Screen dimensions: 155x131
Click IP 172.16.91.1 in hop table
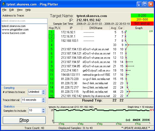tap(68, 36)
